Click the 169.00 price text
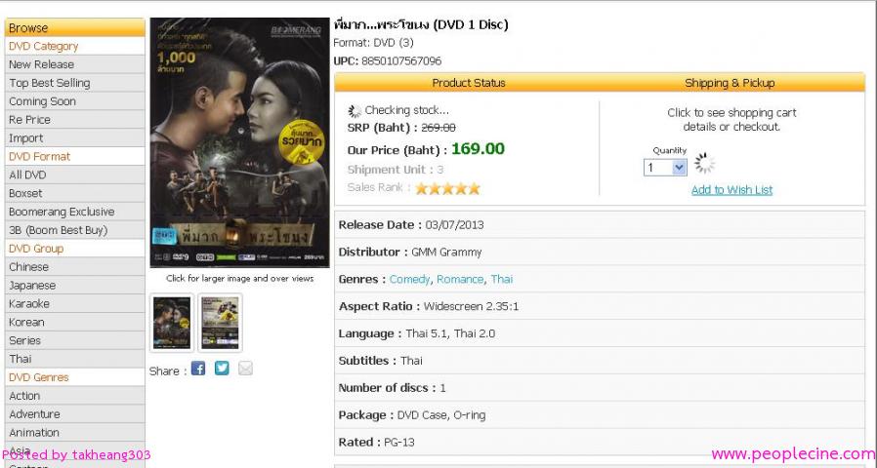 pyautogui.click(x=478, y=148)
